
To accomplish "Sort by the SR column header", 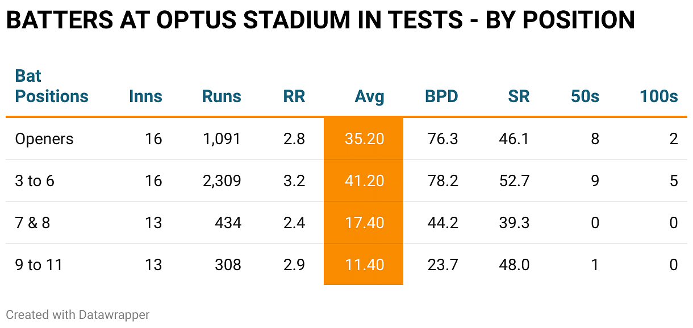I will (x=519, y=96).
